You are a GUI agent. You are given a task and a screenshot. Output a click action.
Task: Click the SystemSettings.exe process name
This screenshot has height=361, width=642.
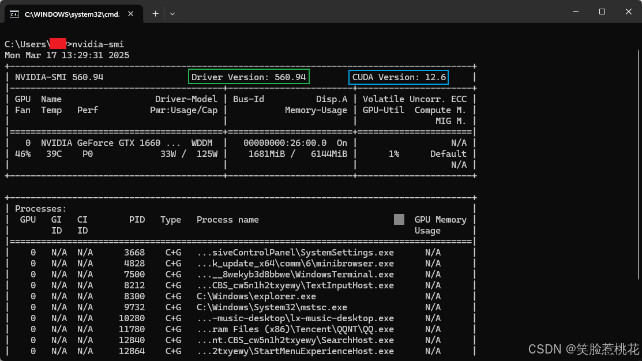295,253
